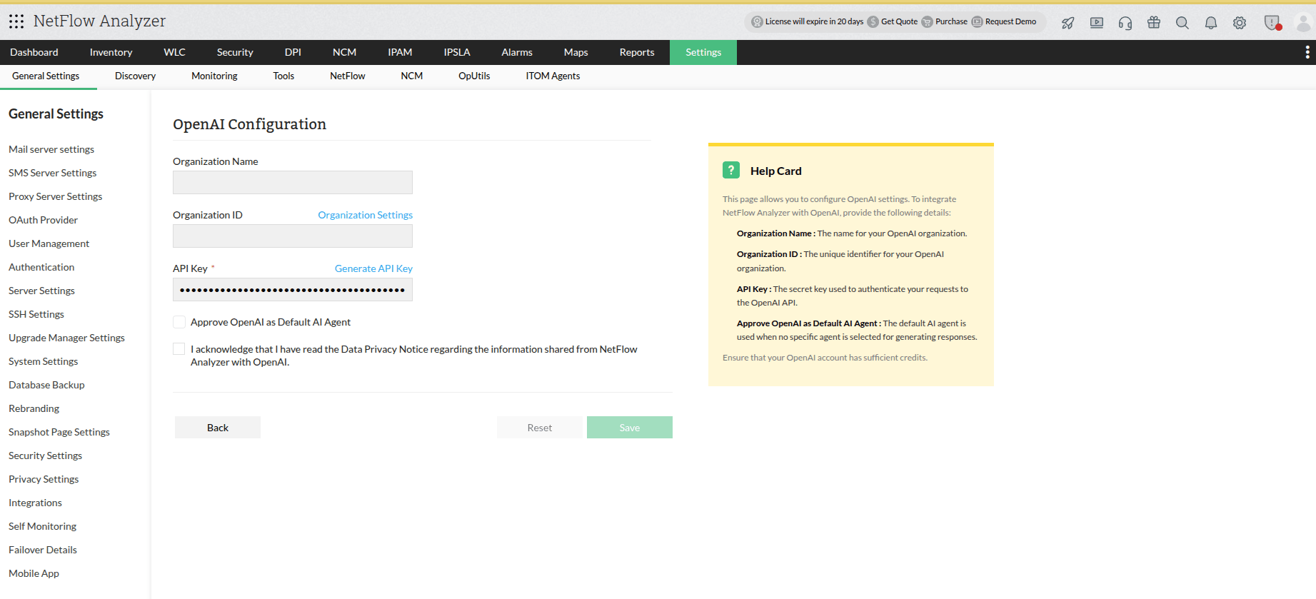Click the Save button
This screenshot has width=1316, height=599.
click(630, 428)
